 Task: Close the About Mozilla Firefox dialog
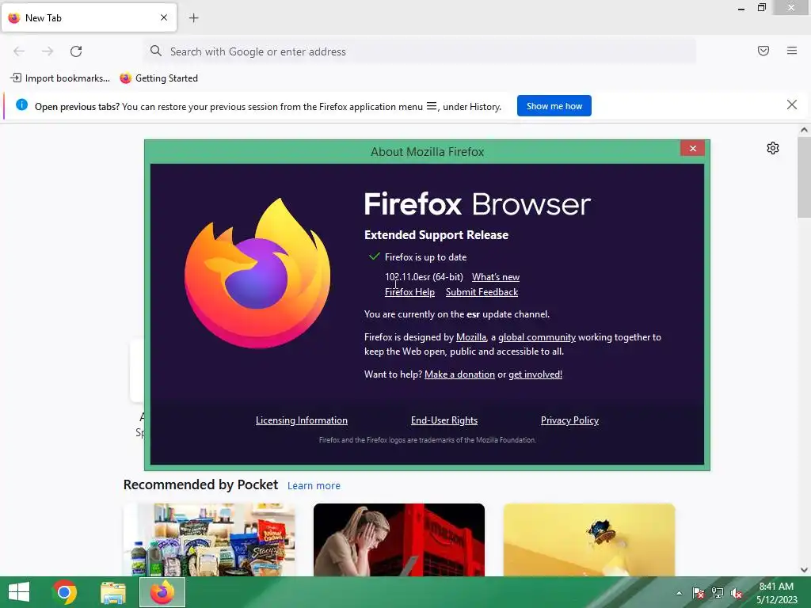click(692, 148)
